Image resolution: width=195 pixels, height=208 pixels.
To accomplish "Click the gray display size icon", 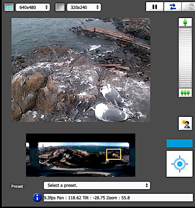I will 60,7.
